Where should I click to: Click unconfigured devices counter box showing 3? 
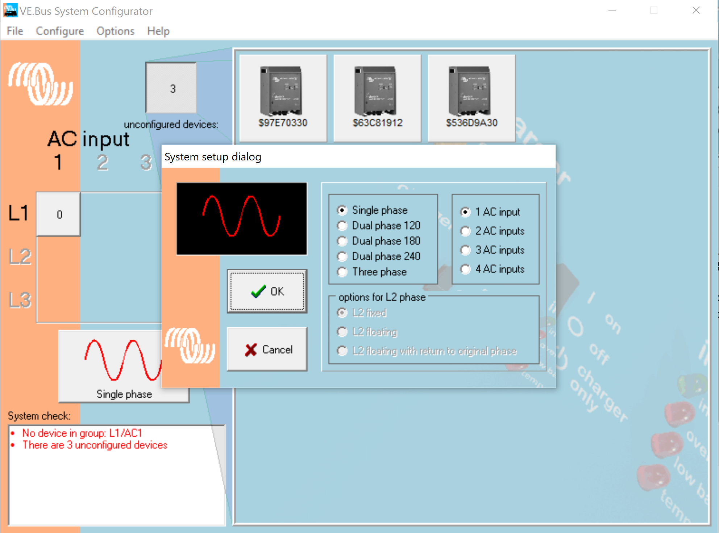(171, 88)
